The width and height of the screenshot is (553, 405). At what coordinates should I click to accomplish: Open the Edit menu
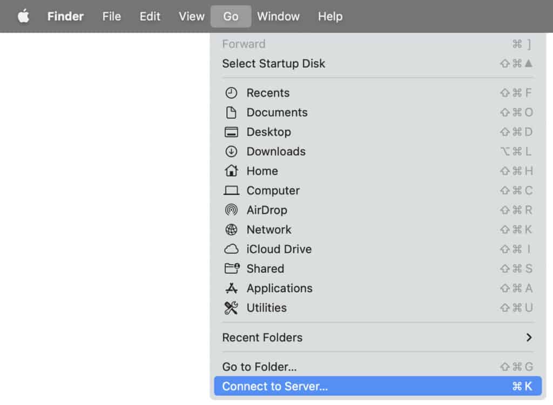[x=150, y=16]
